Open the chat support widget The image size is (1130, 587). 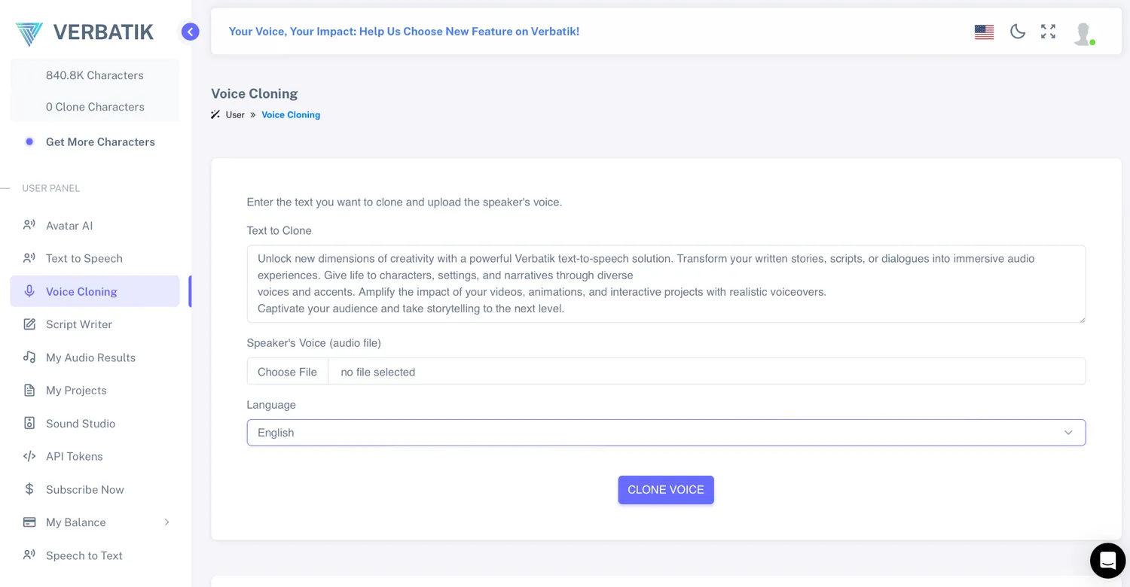click(x=1107, y=561)
